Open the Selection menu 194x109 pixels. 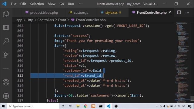click(37, 4)
